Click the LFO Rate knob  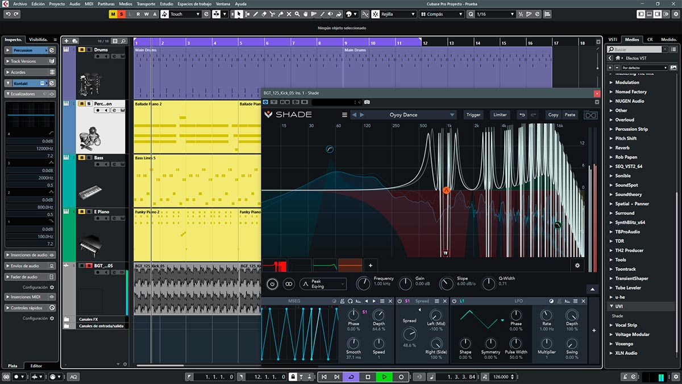click(546, 315)
